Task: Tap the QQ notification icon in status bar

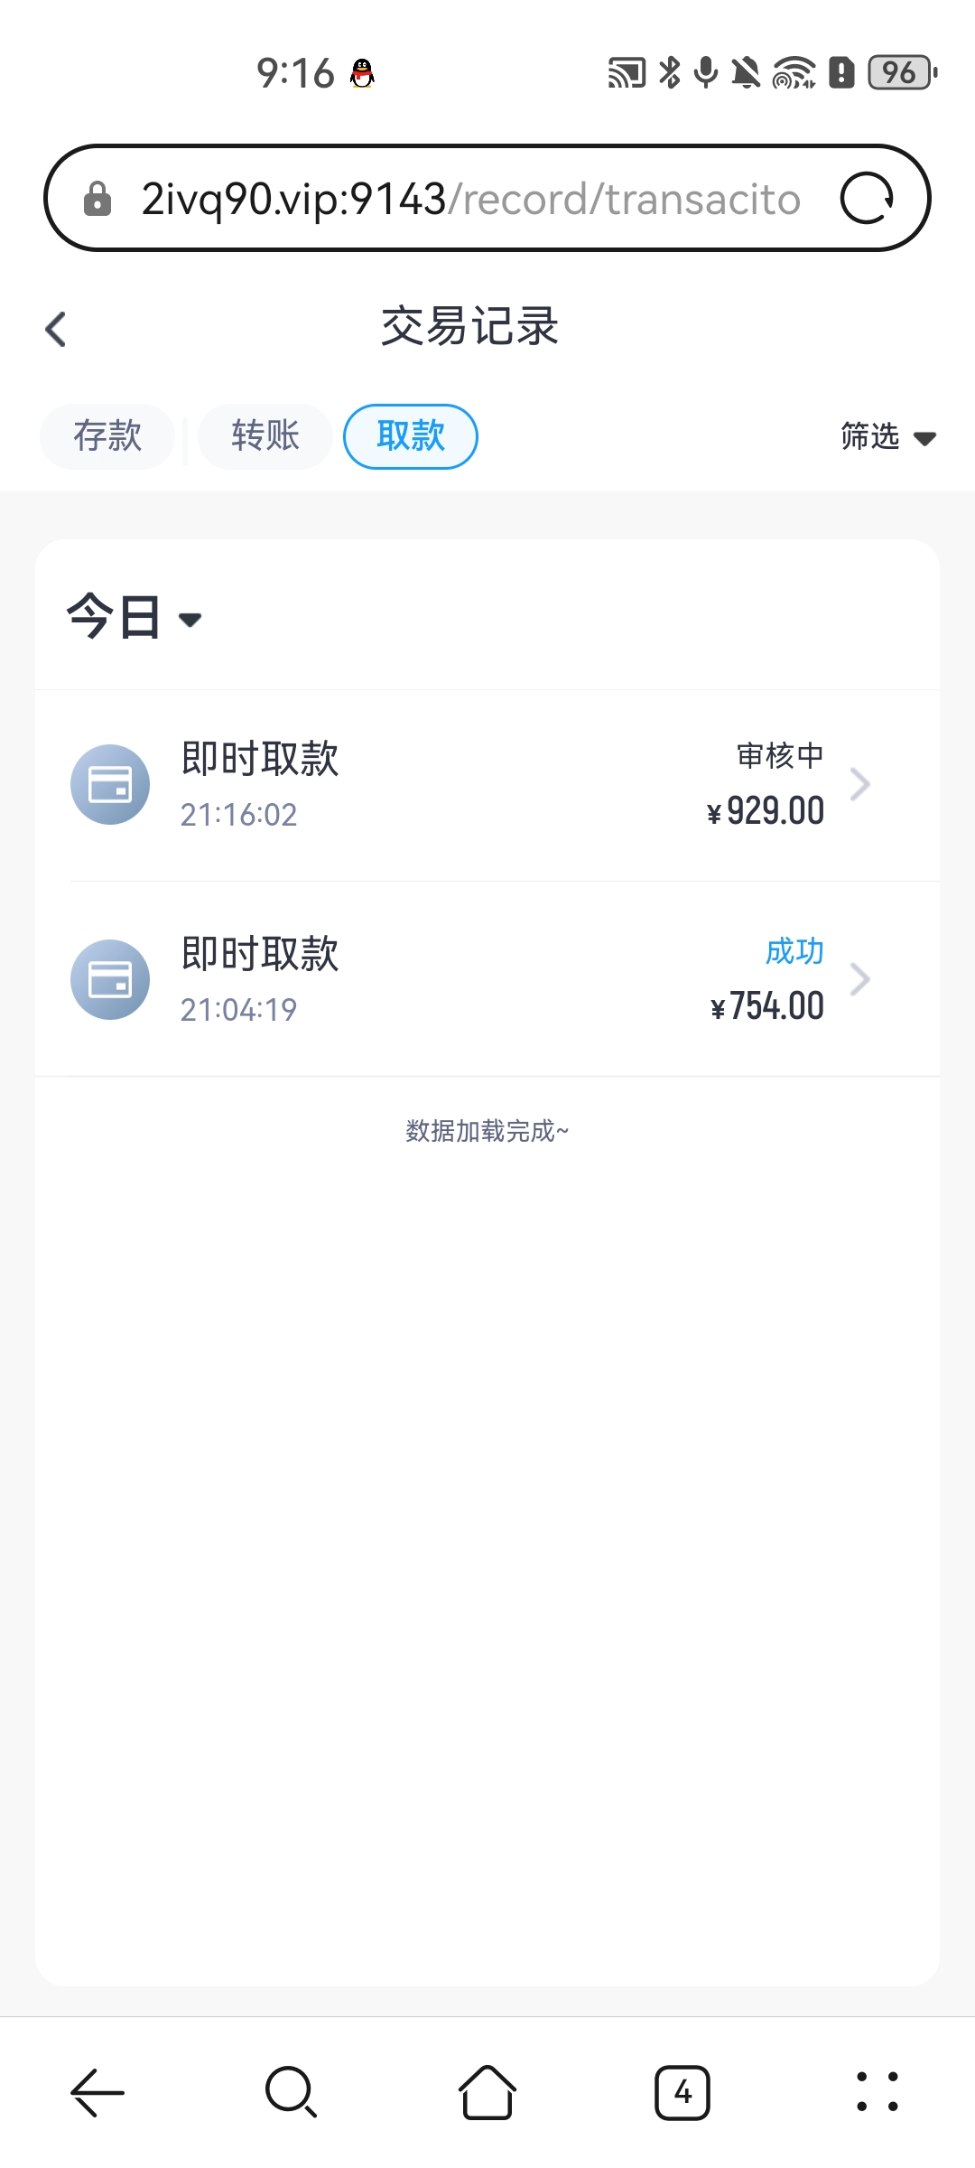Action: coord(363,73)
